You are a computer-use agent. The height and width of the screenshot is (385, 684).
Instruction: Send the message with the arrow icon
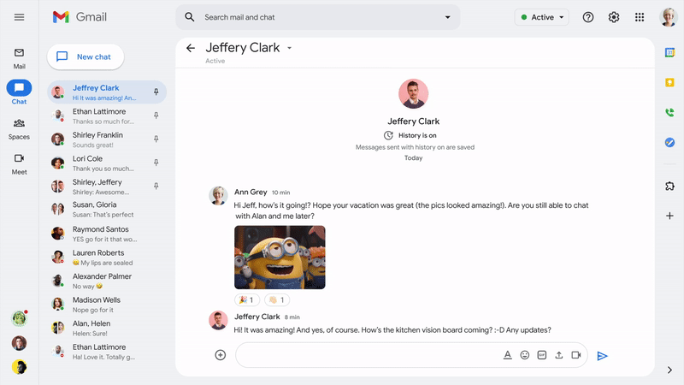click(x=603, y=356)
